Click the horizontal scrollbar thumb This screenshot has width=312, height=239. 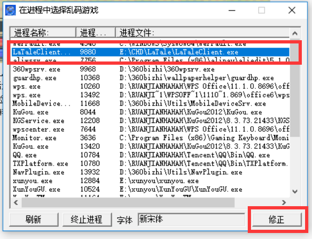point(128,202)
